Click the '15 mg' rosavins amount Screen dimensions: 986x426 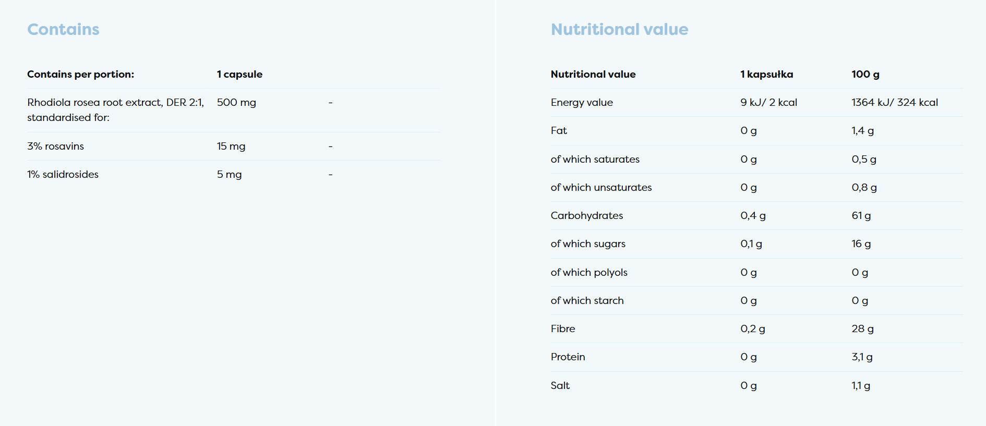[x=231, y=147]
